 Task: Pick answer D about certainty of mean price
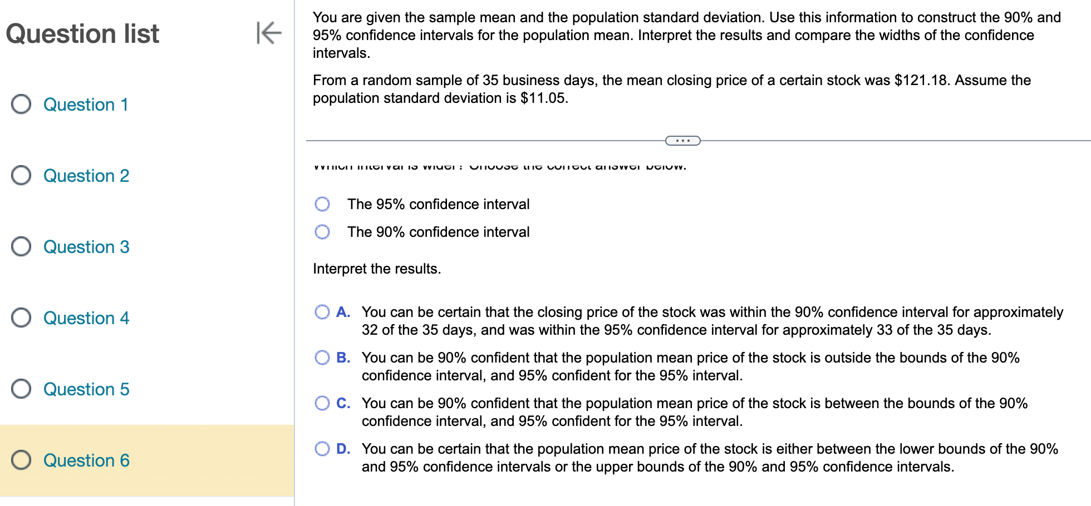click(322, 448)
